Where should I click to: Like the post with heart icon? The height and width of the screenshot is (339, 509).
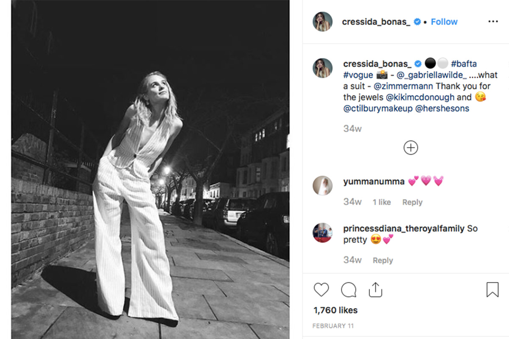pyautogui.click(x=321, y=290)
